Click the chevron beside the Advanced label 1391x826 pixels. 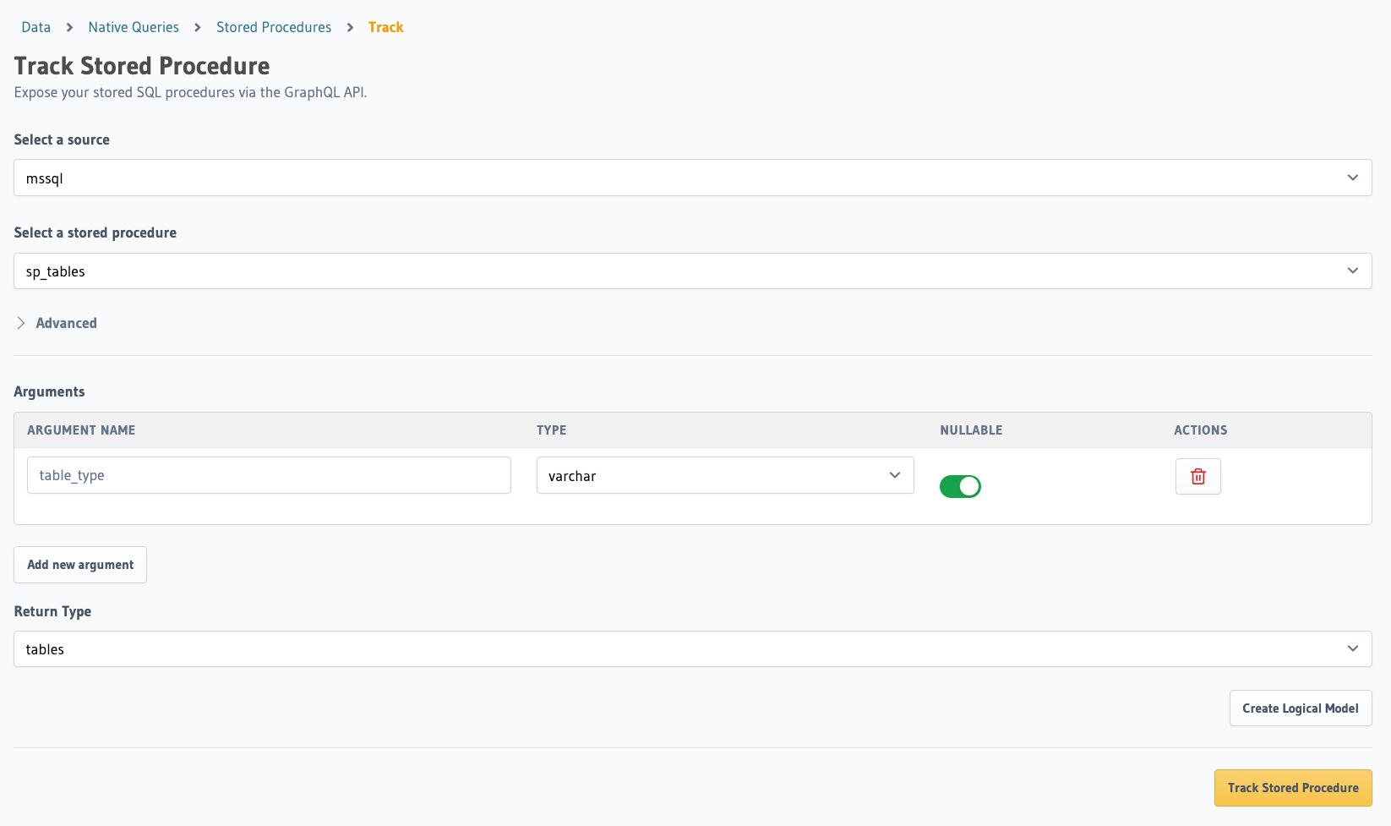click(x=20, y=323)
